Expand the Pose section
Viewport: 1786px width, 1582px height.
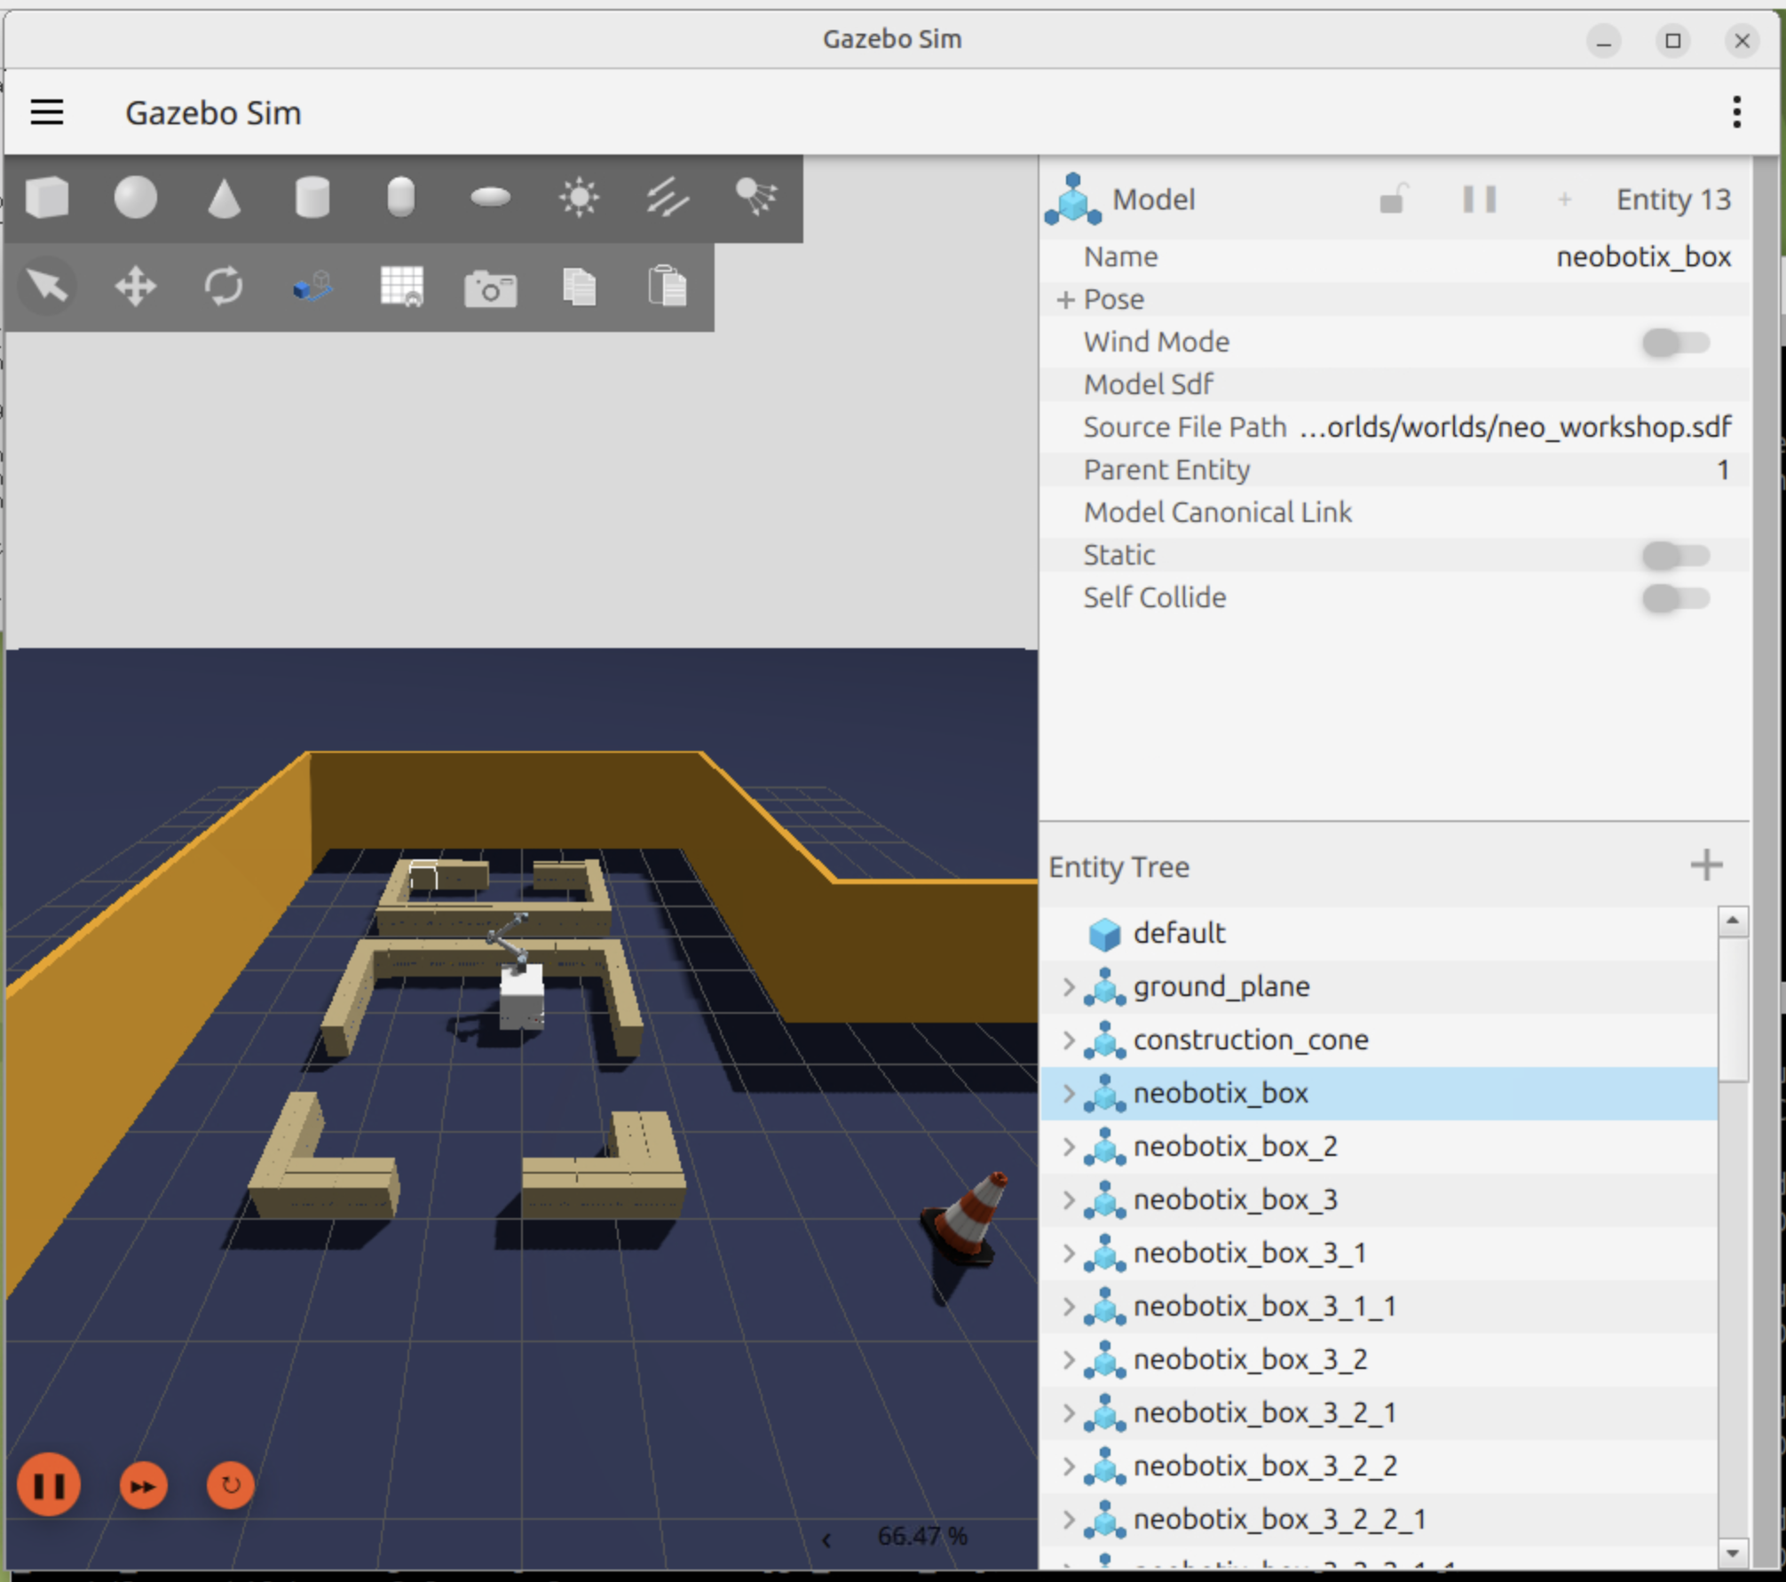click(x=1066, y=300)
